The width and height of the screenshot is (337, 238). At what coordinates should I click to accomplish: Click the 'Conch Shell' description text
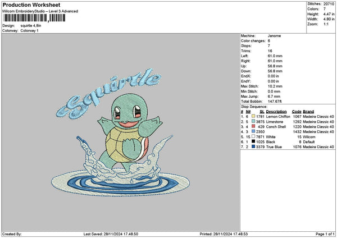[276, 127]
